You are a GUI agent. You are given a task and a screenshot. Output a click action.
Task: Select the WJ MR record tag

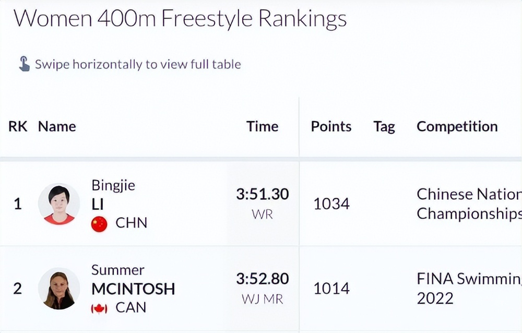coord(262,300)
